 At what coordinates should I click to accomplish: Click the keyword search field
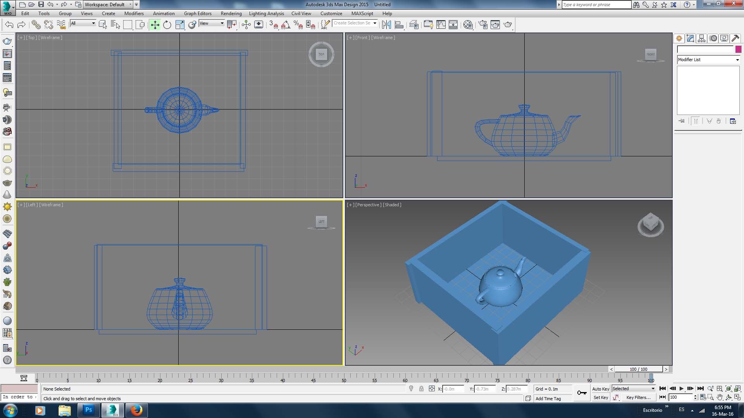point(596,5)
